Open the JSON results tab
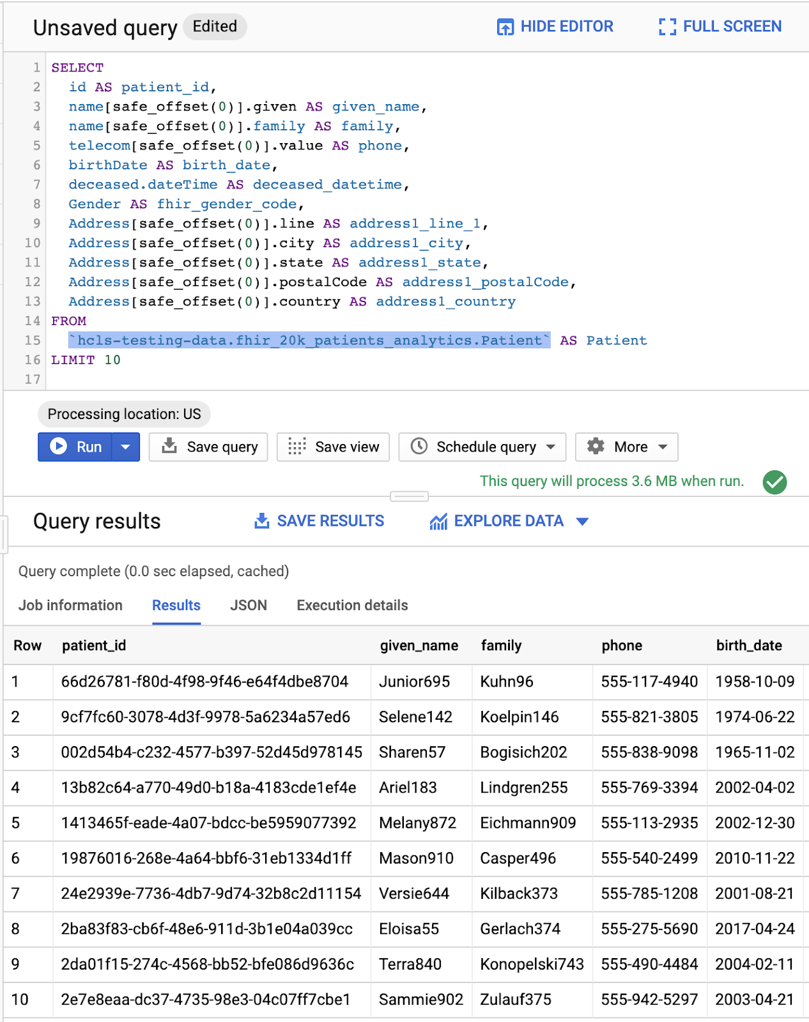The image size is (809, 1022). (248, 606)
